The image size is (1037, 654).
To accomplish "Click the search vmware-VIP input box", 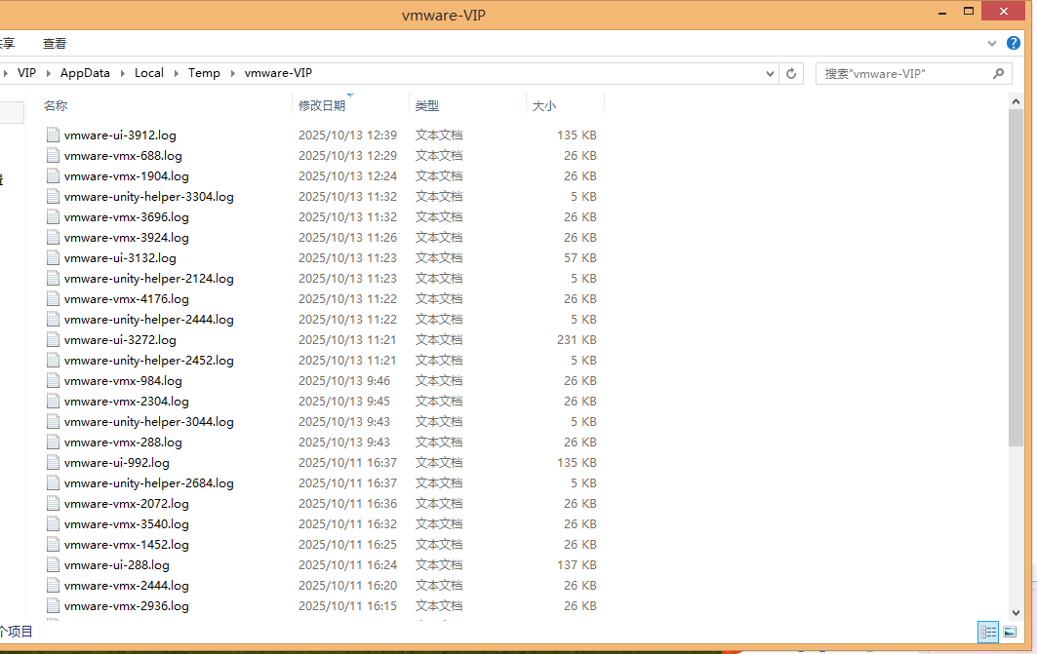I will pos(904,74).
